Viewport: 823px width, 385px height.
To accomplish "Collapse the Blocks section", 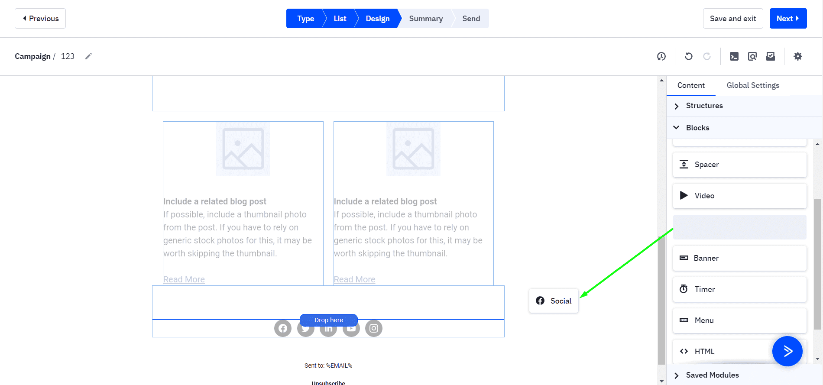I will click(697, 128).
